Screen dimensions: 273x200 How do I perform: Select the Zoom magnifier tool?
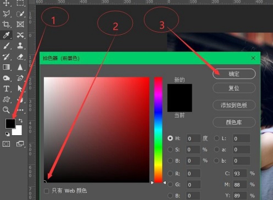point(6,110)
